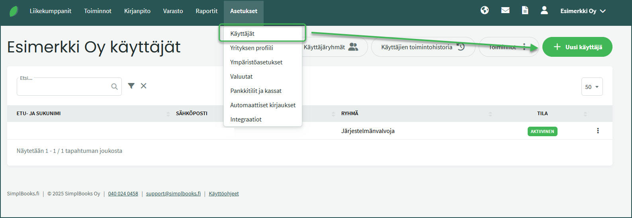This screenshot has width=632, height=218.
Task: Open the user profile icon
Action: pyautogui.click(x=544, y=11)
